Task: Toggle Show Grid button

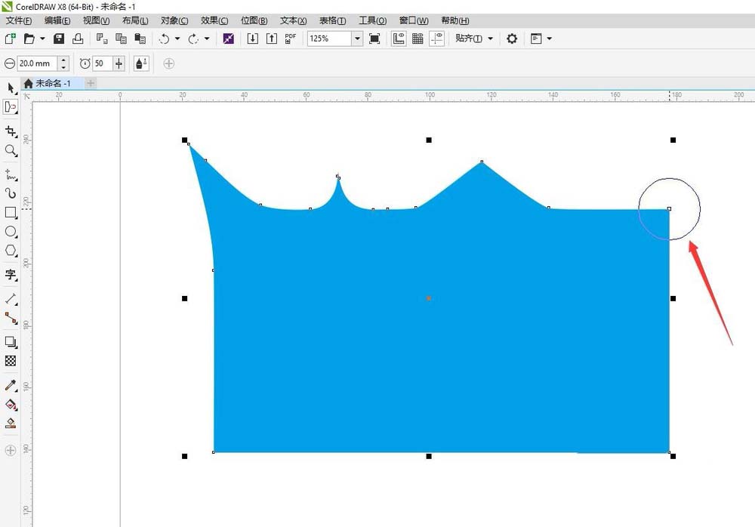Action: click(418, 39)
